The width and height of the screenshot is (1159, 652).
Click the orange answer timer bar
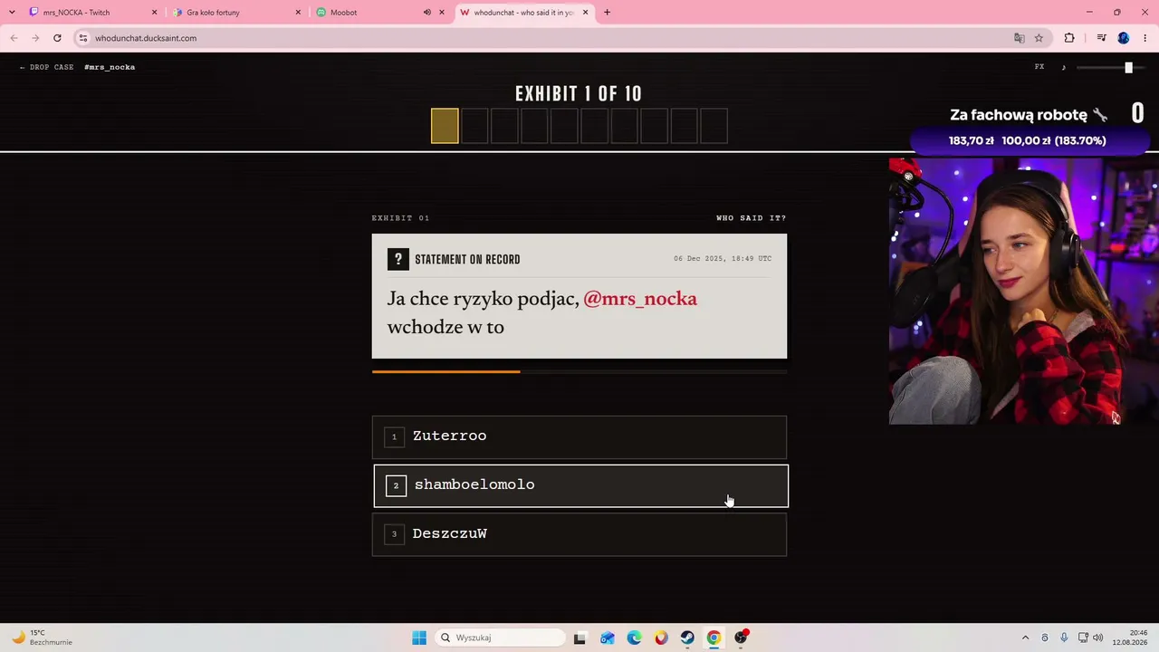pos(445,371)
